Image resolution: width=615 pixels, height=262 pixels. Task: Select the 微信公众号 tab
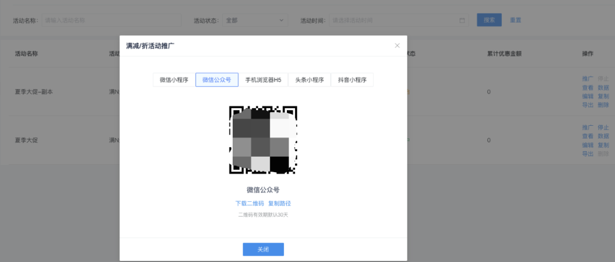[x=217, y=80]
